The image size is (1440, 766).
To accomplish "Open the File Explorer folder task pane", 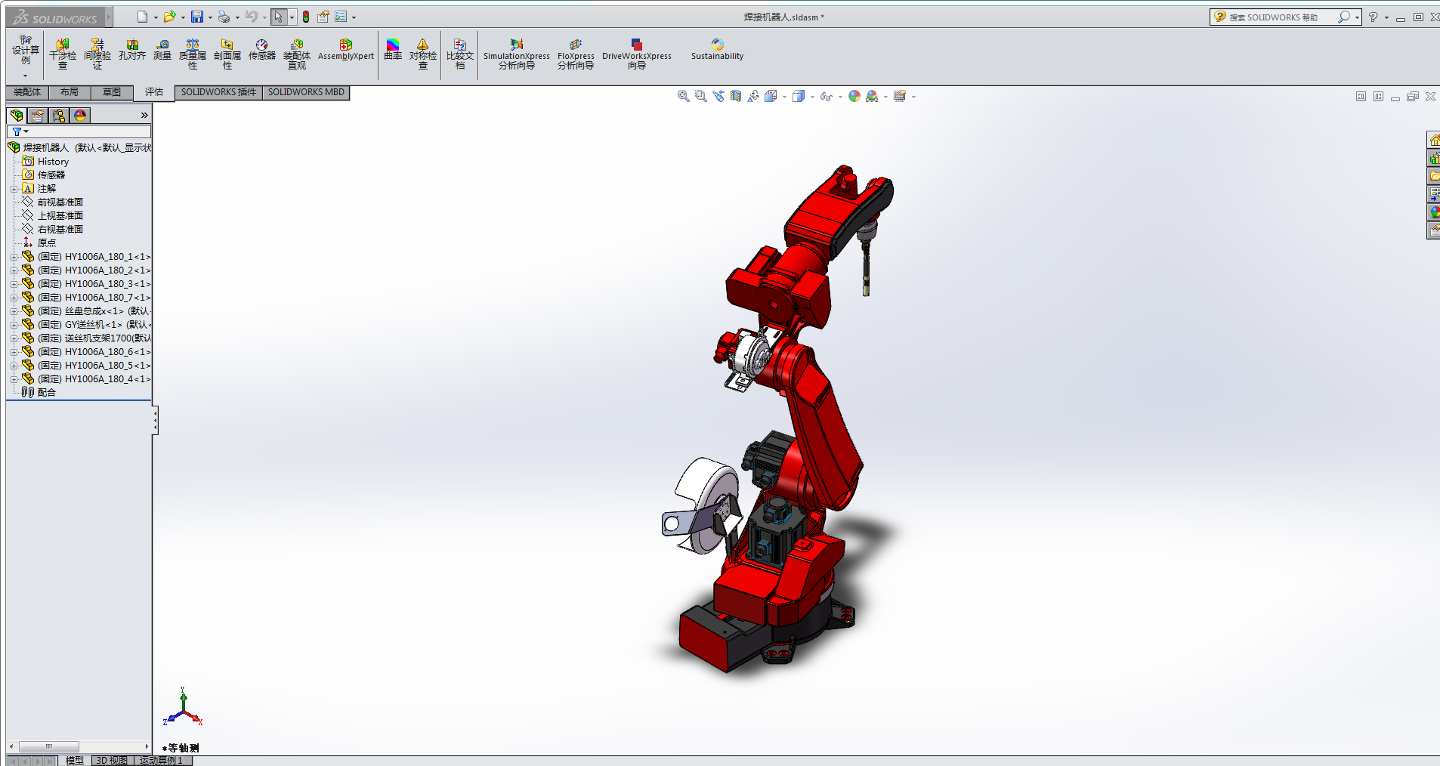I will (1434, 176).
